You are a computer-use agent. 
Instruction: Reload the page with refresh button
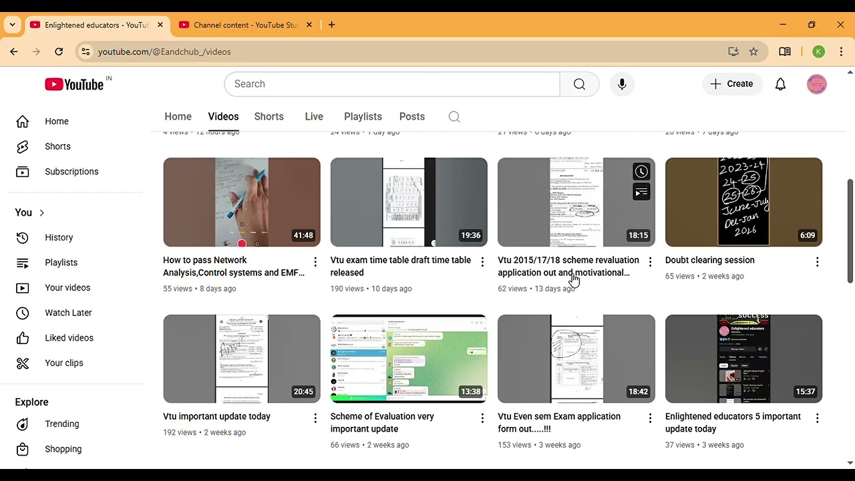pos(59,51)
